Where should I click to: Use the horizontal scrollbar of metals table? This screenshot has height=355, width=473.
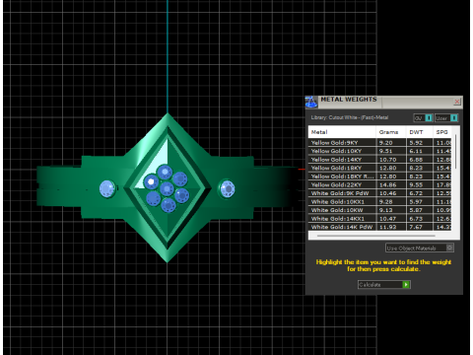tap(376, 236)
